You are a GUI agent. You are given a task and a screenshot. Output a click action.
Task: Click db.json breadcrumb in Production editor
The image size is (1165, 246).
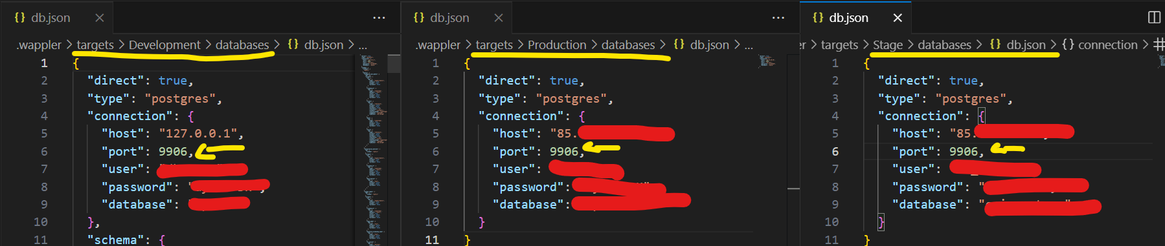(701, 45)
